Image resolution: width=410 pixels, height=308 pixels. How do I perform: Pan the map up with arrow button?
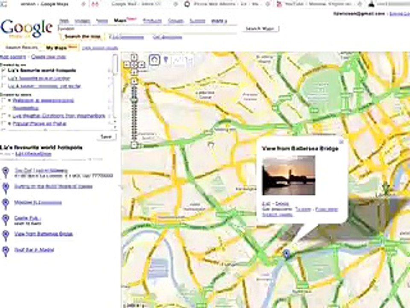(134, 57)
